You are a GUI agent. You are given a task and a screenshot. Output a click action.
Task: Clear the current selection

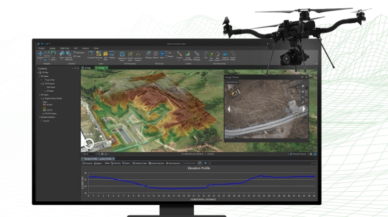[x=77, y=56]
